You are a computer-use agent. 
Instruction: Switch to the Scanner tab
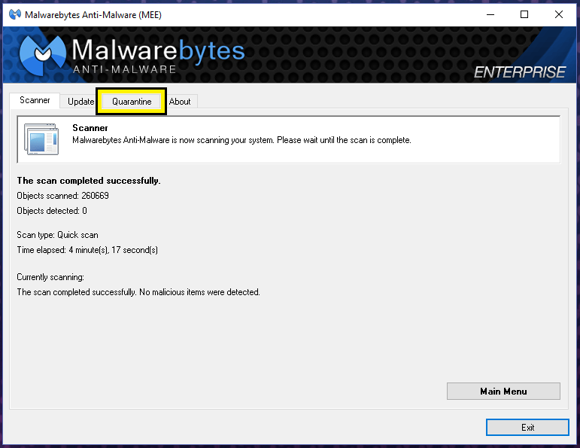(x=35, y=101)
